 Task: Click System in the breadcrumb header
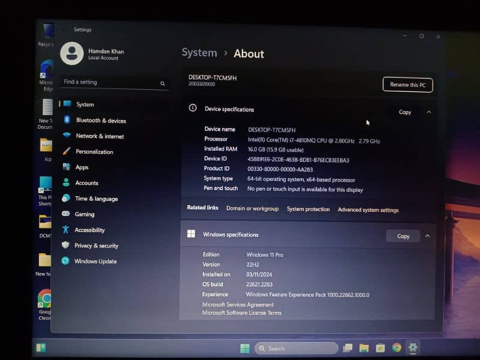pyautogui.click(x=199, y=53)
